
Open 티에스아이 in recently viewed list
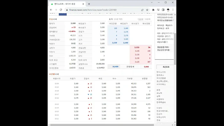161,117
